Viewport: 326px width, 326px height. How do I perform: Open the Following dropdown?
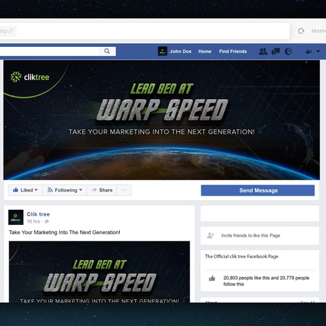[65, 190]
